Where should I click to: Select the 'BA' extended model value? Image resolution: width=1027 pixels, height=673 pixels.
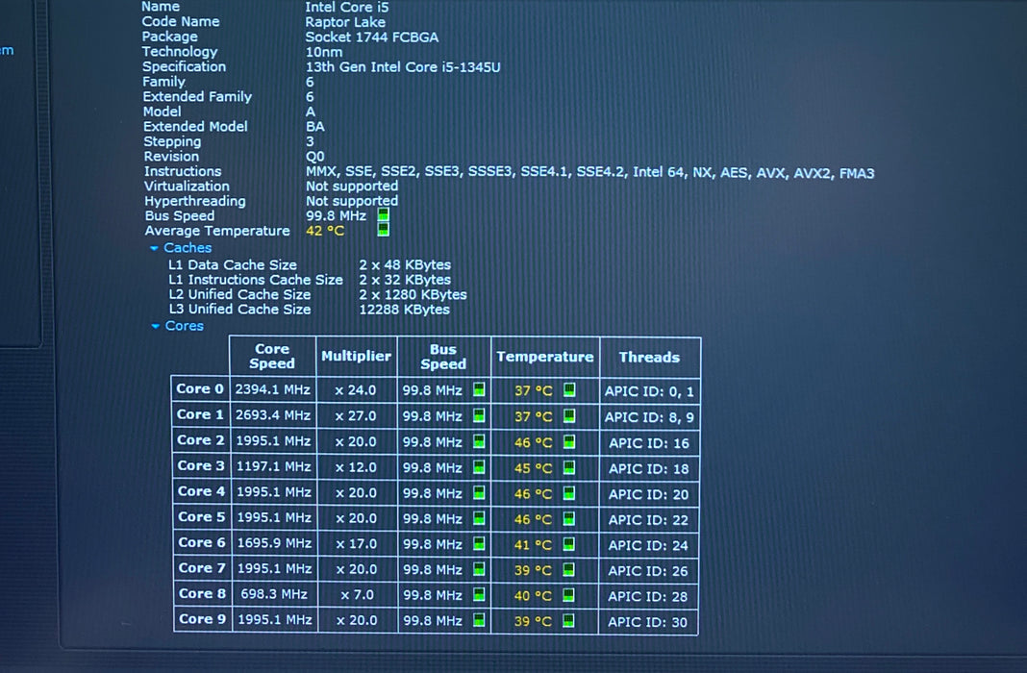315,126
